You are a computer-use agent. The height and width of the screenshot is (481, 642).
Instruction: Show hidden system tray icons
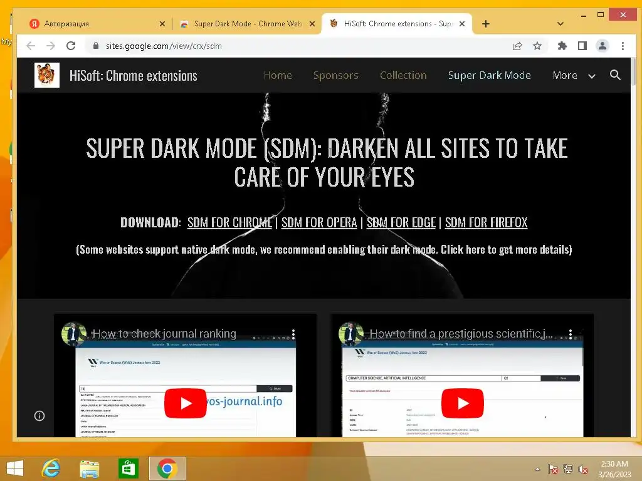point(537,469)
